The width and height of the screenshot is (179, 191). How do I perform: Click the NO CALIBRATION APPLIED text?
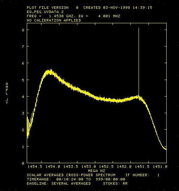click(x=54, y=20)
